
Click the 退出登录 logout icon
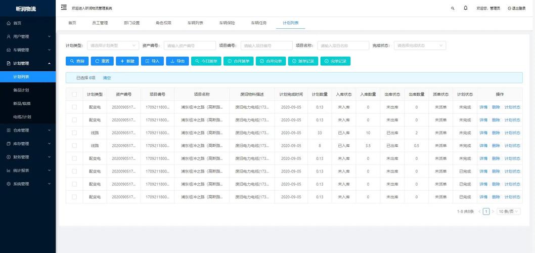click(x=510, y=8)
